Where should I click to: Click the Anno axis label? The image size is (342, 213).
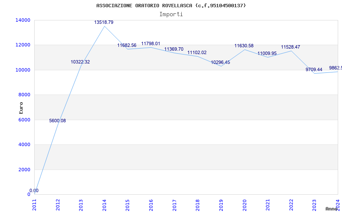coord(332,209)
